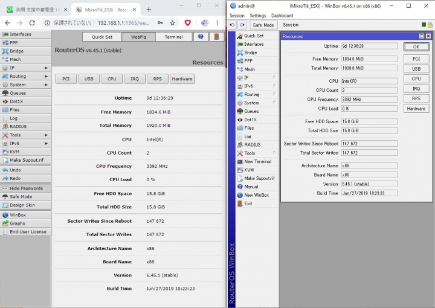The height and width of the screenshot is (308, 435).
Task: Open Files in WebFig sidebar
Action: [x=25, y=110]
